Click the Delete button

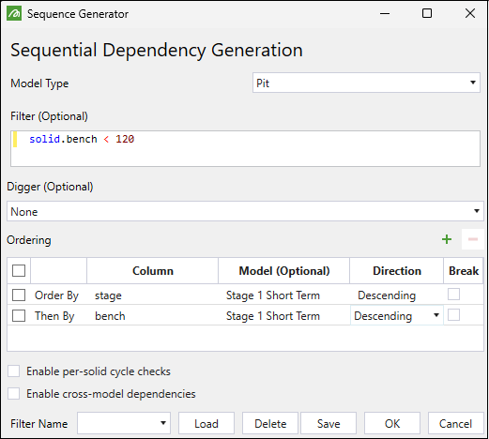(x=270, y=423)
